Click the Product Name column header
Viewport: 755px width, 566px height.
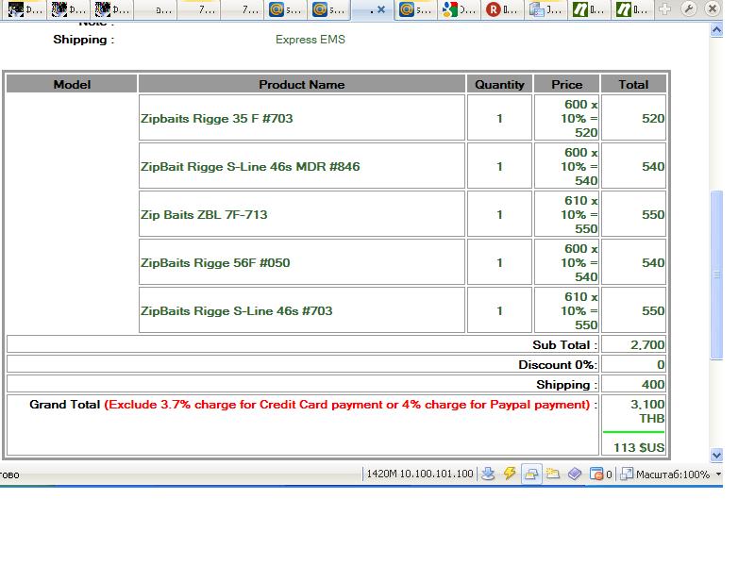point(301,84)
